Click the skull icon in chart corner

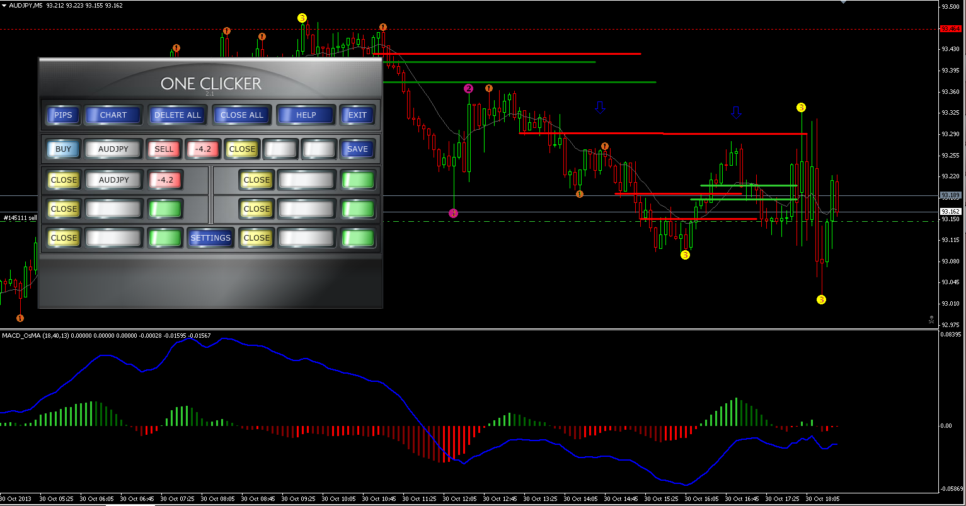click(931, 319)
